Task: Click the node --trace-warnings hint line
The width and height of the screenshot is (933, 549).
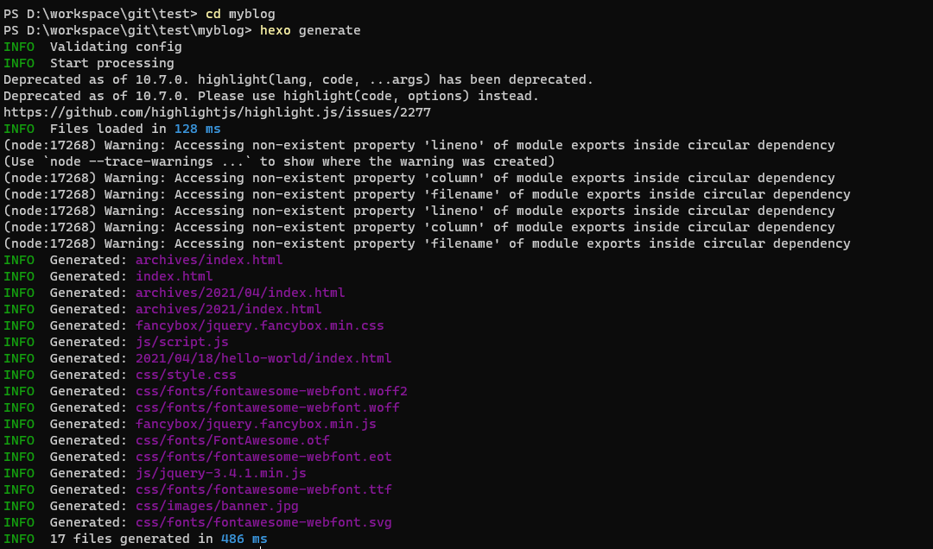Action: (x=278, y=161)
